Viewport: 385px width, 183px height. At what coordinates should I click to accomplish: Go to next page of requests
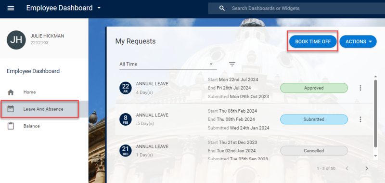[367, 169]
